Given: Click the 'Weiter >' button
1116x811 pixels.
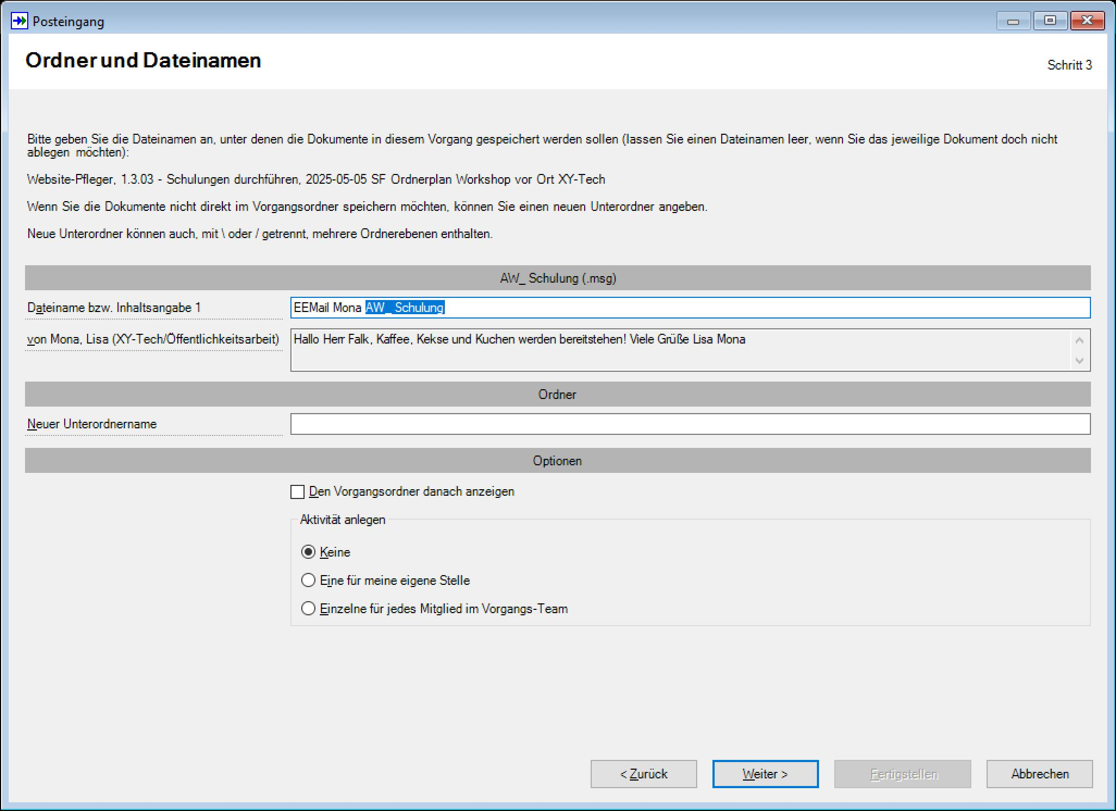Looking at the screenshot, I should click(x=765, y=773).
